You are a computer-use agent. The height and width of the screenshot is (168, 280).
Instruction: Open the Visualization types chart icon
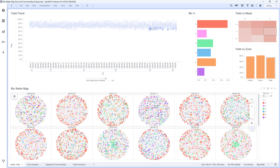coord(3,31)
